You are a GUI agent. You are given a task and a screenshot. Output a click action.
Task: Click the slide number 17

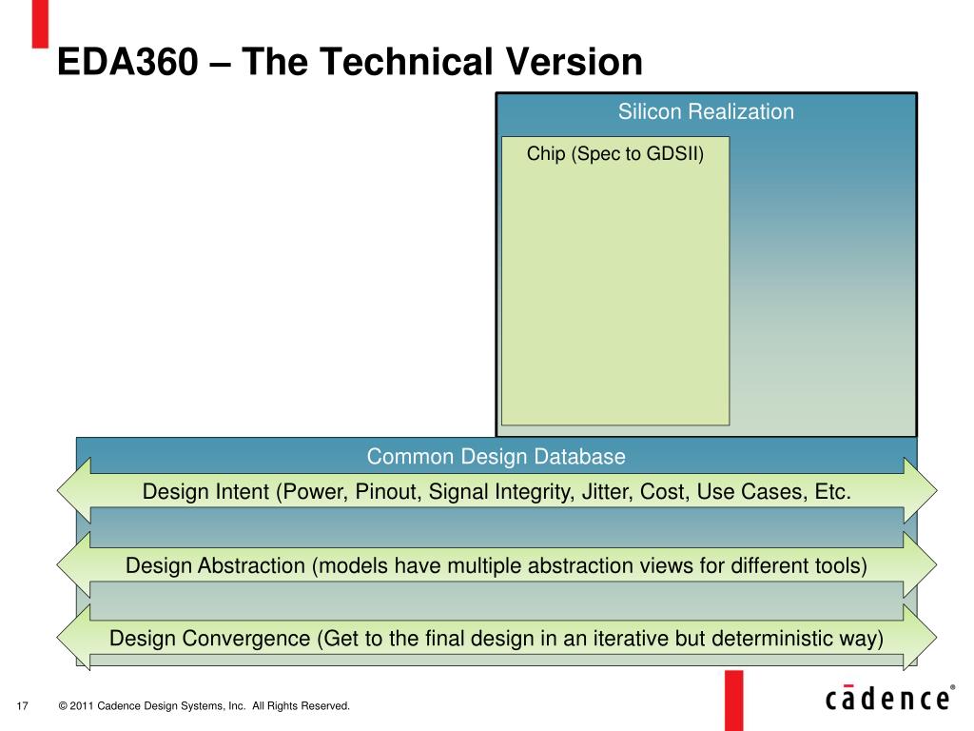click(23, 705)
